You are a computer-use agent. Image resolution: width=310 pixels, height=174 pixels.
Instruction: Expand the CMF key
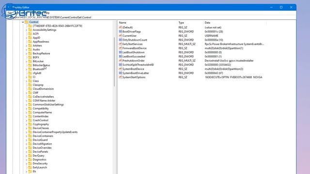point(27,93)
